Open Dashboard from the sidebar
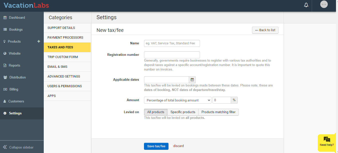Viewport: 338px width, 153px height. pyautogui.click(x=17, y=18)
